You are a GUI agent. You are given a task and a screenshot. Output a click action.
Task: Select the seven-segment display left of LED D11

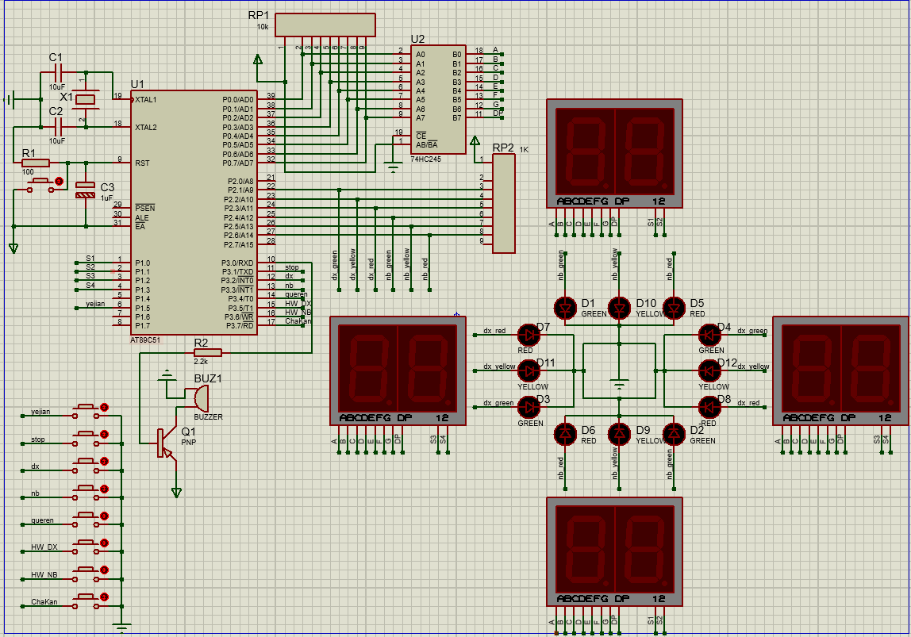point(398,370)
